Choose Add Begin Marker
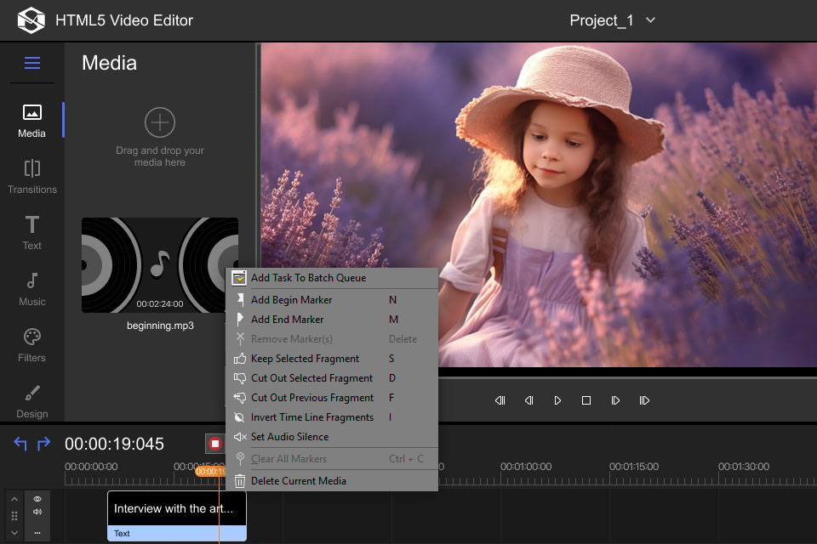Screen dimensions: 817x544 [x=332, y=300]
